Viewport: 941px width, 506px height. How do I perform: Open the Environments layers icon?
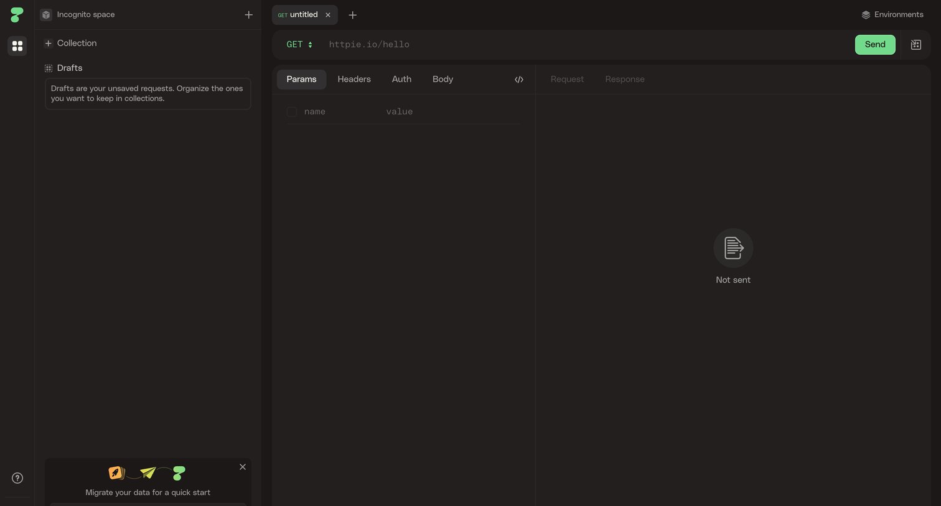(x=866, y=15)
